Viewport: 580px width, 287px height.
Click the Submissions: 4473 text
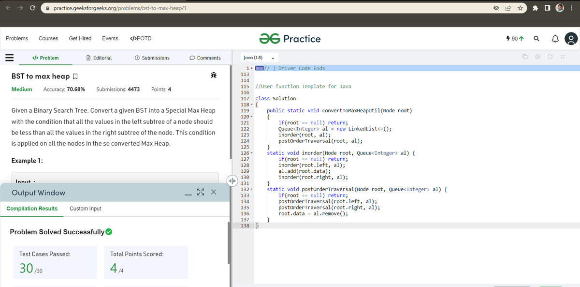pos(118,89)
